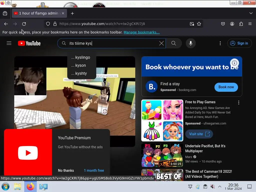Unmute the muted volume tray icon

pyautogui.click(x=212, y=186)
